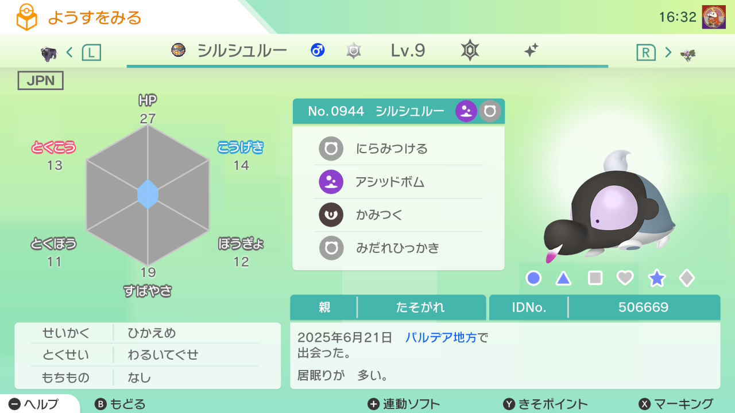Select the user profile avatar
Viewport: 735px width, 413px height.
coord(714,17)
